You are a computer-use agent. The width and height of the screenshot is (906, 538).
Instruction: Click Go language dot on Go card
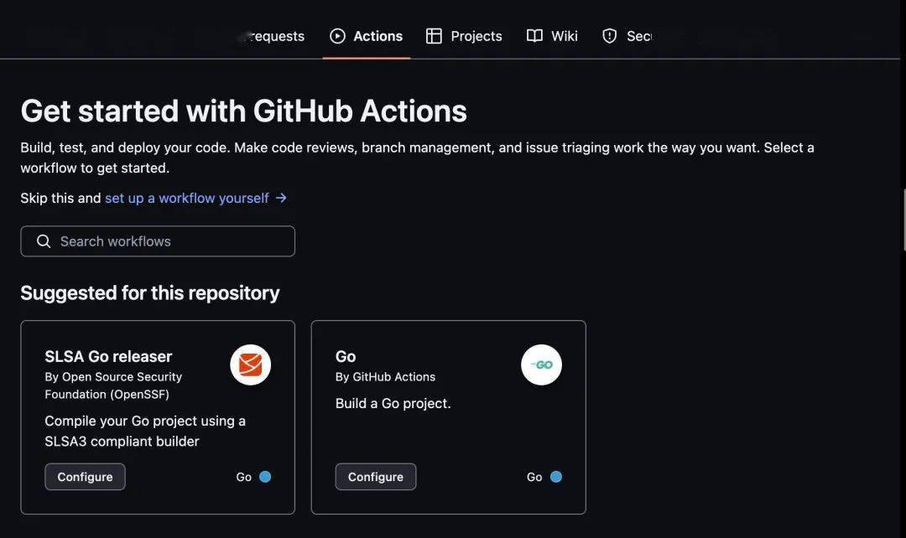556,477
